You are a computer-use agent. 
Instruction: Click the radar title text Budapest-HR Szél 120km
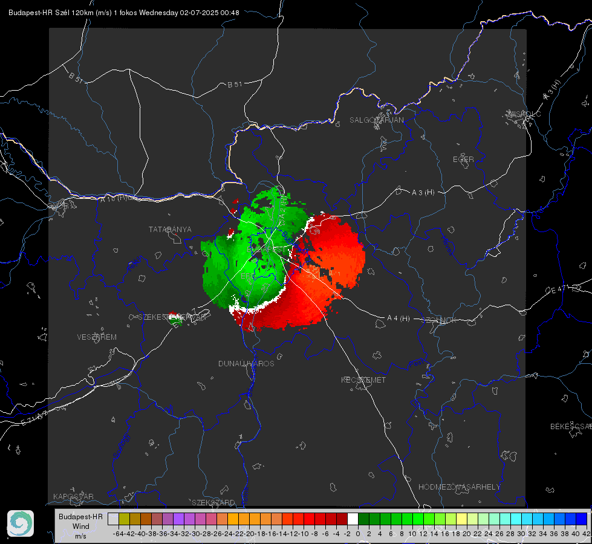(x=51, y=13)
